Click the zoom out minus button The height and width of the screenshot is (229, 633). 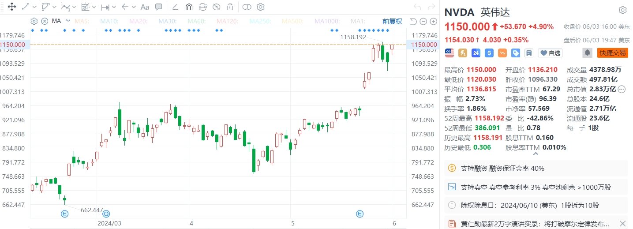coord(423,22)
